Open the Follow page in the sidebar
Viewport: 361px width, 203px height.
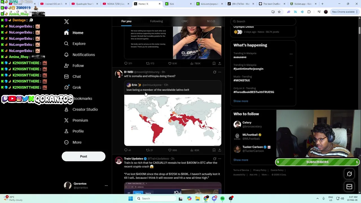(74, 66)
